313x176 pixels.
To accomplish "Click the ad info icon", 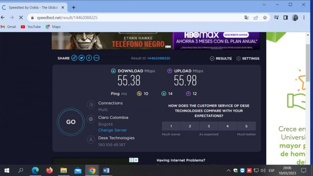I will [x=131, y=160].
